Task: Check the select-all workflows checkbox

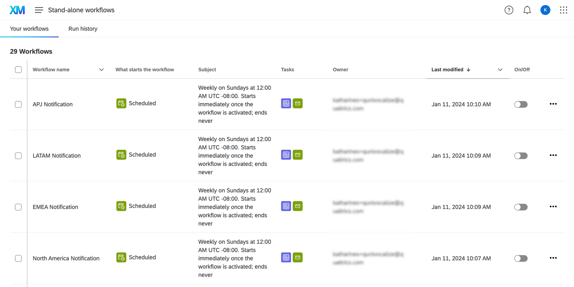Action: 18,70
